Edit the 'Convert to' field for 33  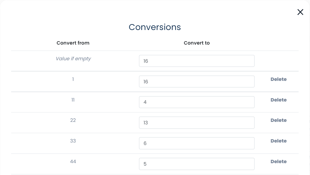(x=196, y=143)
